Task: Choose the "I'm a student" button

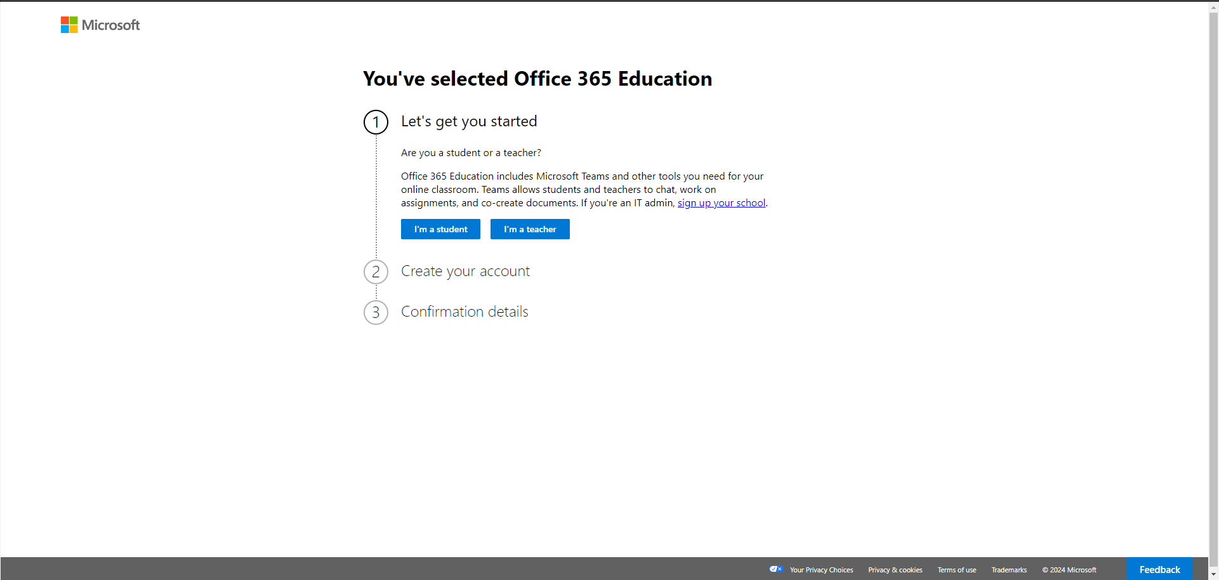Action: pos(440,229)
